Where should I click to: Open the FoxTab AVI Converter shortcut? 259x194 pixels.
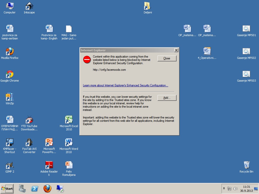tap(29, 143)
